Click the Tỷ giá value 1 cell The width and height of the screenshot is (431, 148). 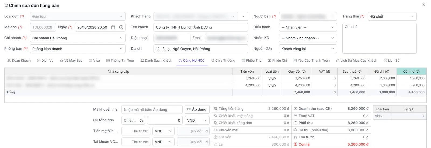tap(409, 116)
